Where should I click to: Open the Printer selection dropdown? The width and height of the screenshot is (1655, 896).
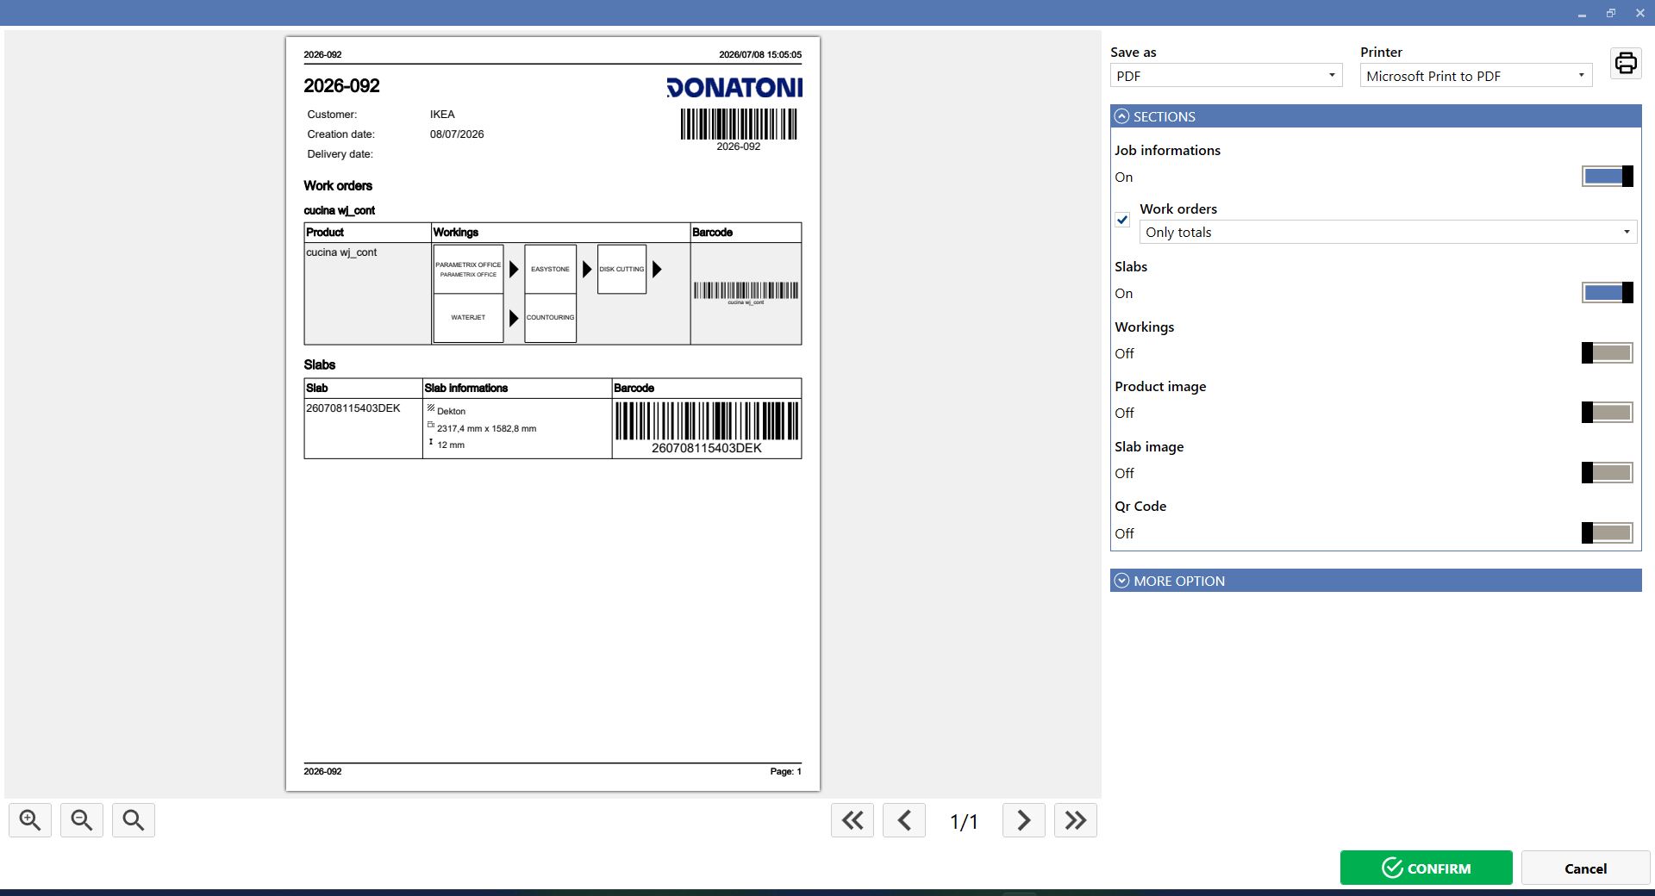[1476, 76]
